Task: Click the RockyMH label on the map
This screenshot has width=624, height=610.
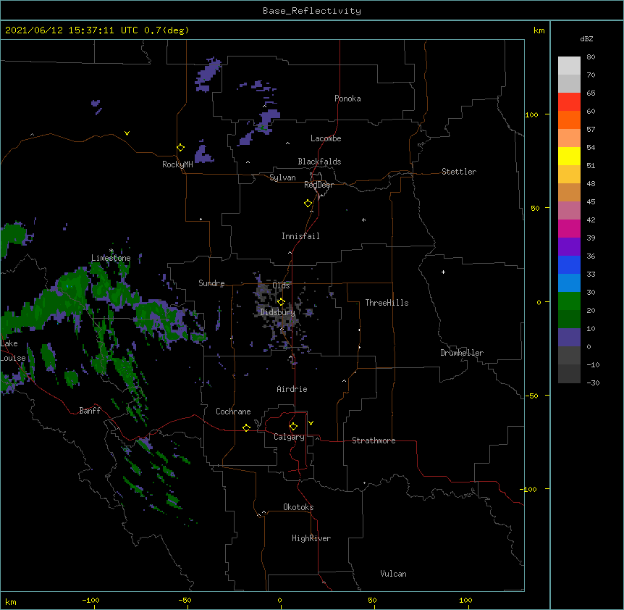Action: pyautogui.click(x=177, y=164)
